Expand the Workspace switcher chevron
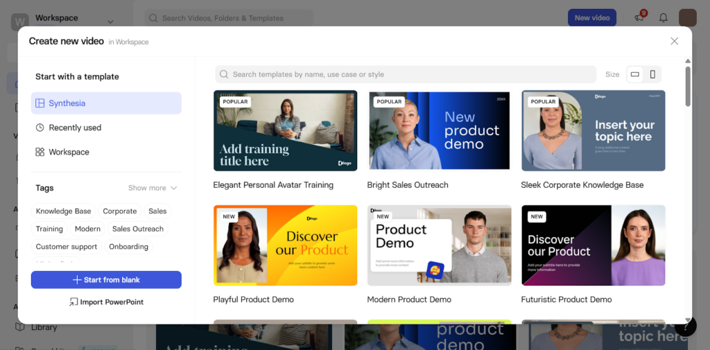The width and height of the screenshot is (710, 350). [110, 21]
